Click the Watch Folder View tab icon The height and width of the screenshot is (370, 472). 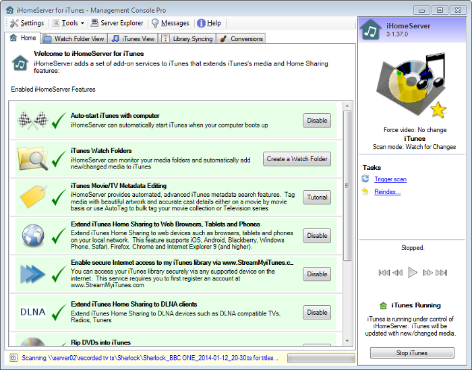click(47, 39)
